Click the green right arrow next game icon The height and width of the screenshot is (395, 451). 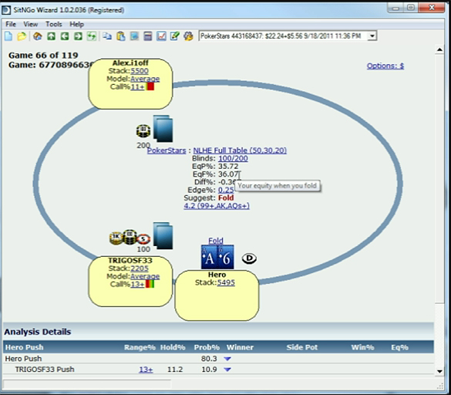78,36
